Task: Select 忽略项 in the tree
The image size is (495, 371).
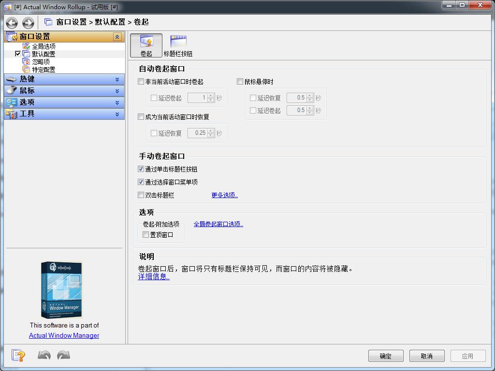Action: [x=41, y=62]
